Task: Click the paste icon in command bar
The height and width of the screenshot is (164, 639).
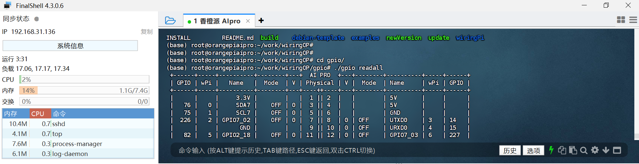Action: 573,150
